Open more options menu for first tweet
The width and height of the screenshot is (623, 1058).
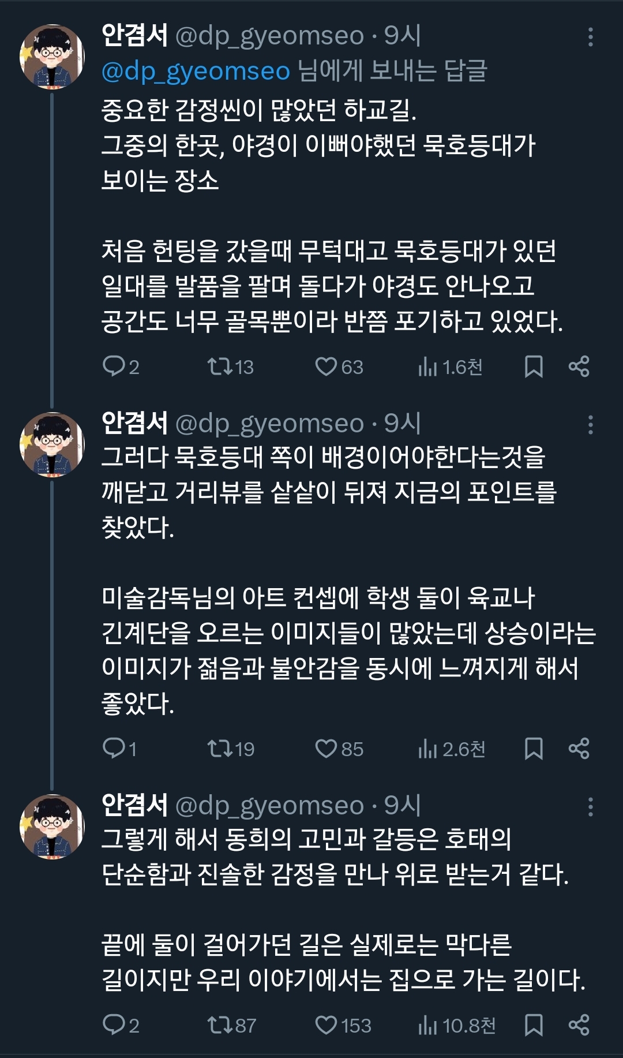tap(590, 37)
